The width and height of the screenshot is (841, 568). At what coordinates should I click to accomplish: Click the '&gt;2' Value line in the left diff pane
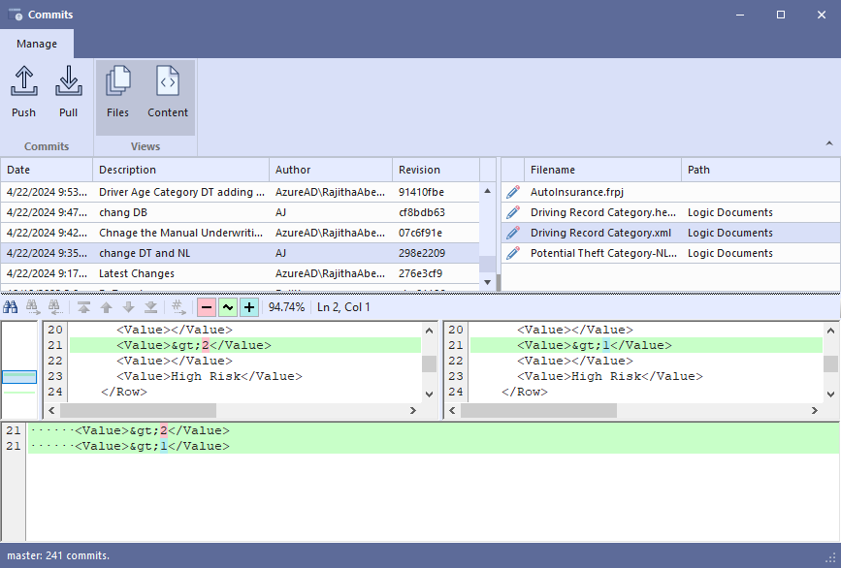click(x=245, y=345)
